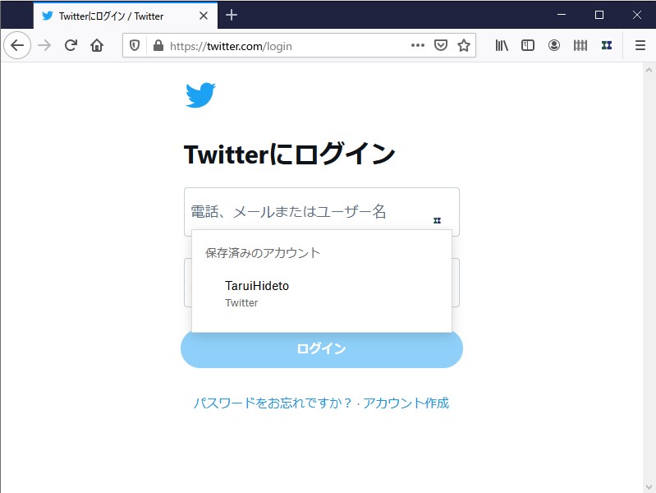Open the Library menu icon
This screenshot has height=493, width=656.
point(501,45)
